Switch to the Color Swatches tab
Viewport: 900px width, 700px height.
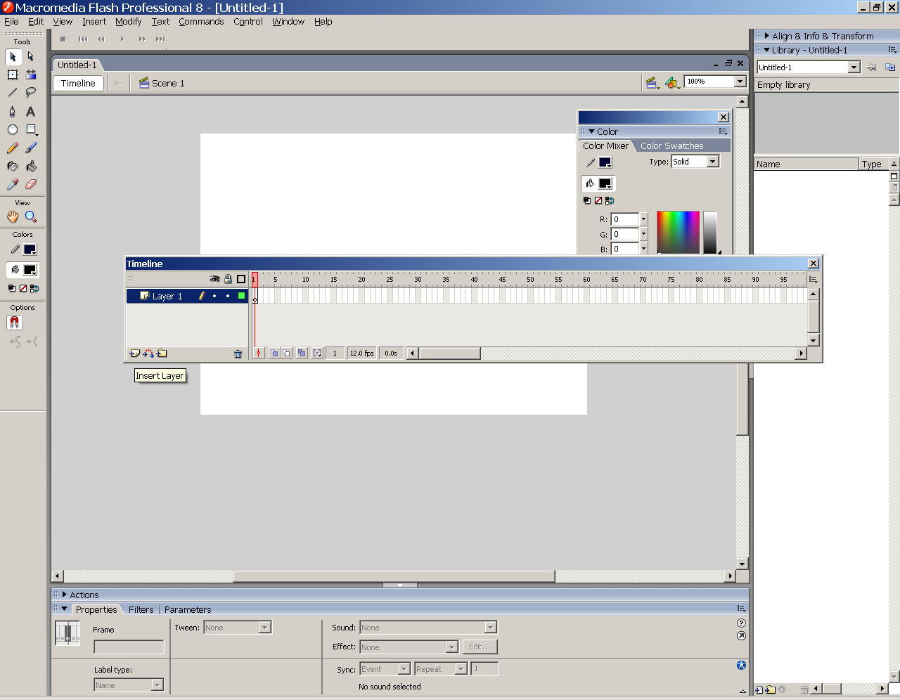[x=671, y=146]
